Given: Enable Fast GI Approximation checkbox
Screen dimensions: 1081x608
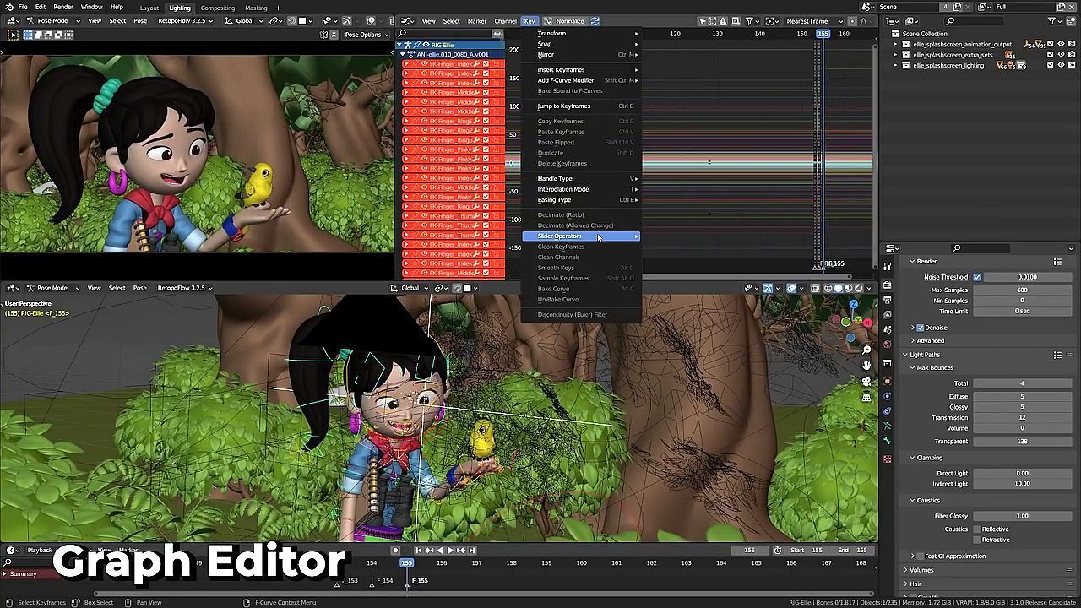Looking at the screenshot, I should tap(920, 556).
